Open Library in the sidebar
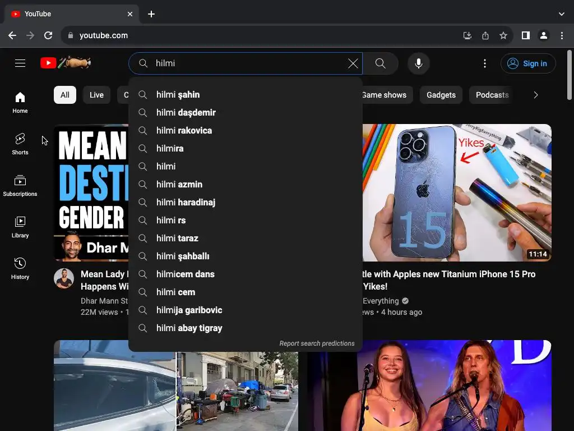Viewport: 574px width, 431px height. tap(20, 227)
